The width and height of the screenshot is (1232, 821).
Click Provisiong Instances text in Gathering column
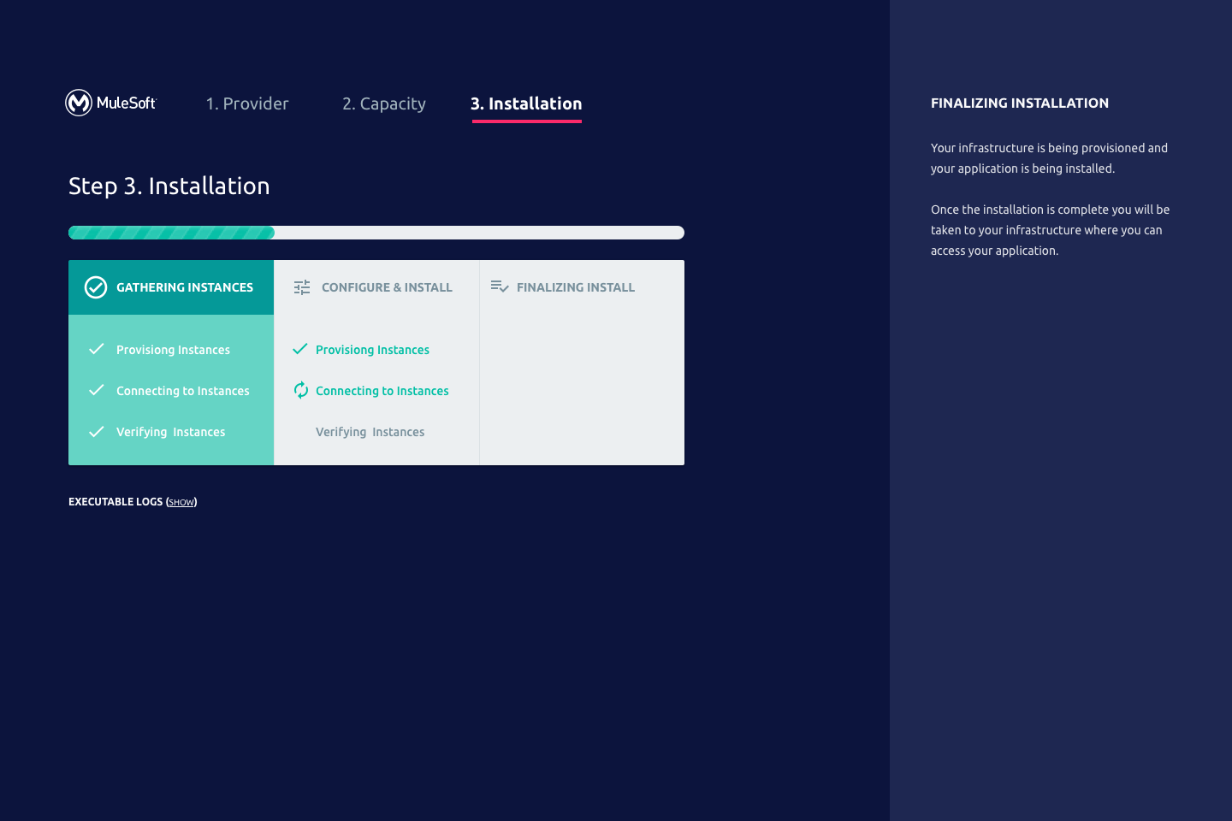pos(173,350)
